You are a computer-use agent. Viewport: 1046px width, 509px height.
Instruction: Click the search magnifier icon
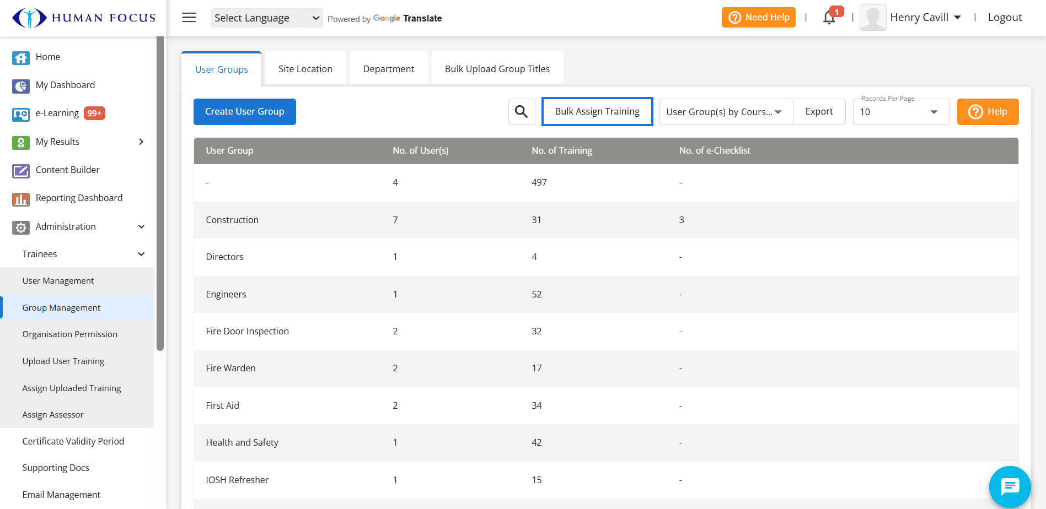[x=521, y=112]
